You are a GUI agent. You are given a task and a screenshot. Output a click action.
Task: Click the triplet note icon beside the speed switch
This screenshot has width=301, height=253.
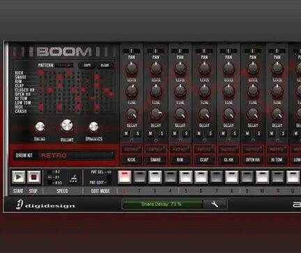pos(73,178)
